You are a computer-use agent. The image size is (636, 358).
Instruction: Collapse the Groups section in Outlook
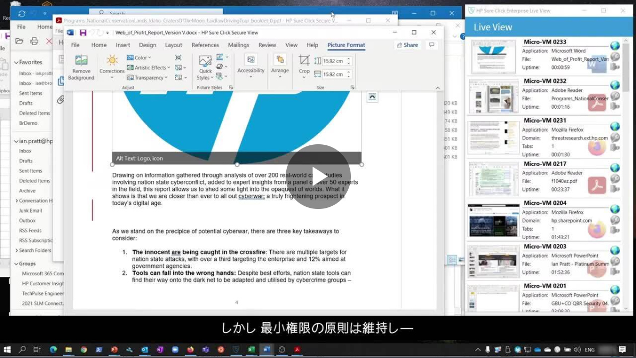tap(16, 264)
